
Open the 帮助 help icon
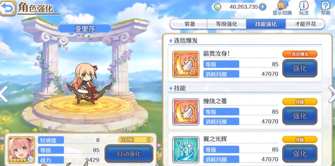point(326,8)
